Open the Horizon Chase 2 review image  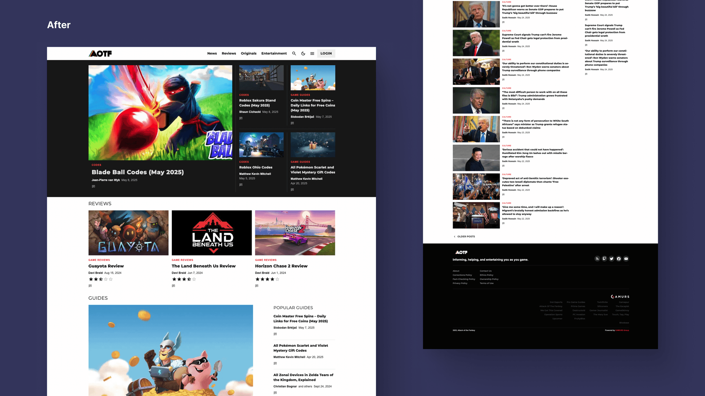[x=295, y=233]
